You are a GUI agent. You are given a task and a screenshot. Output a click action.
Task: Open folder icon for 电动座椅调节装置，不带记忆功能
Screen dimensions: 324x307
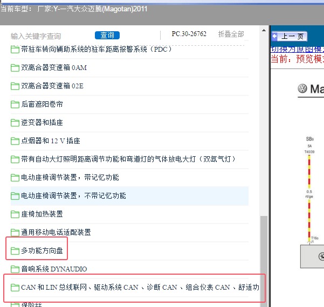coord(15,196)
